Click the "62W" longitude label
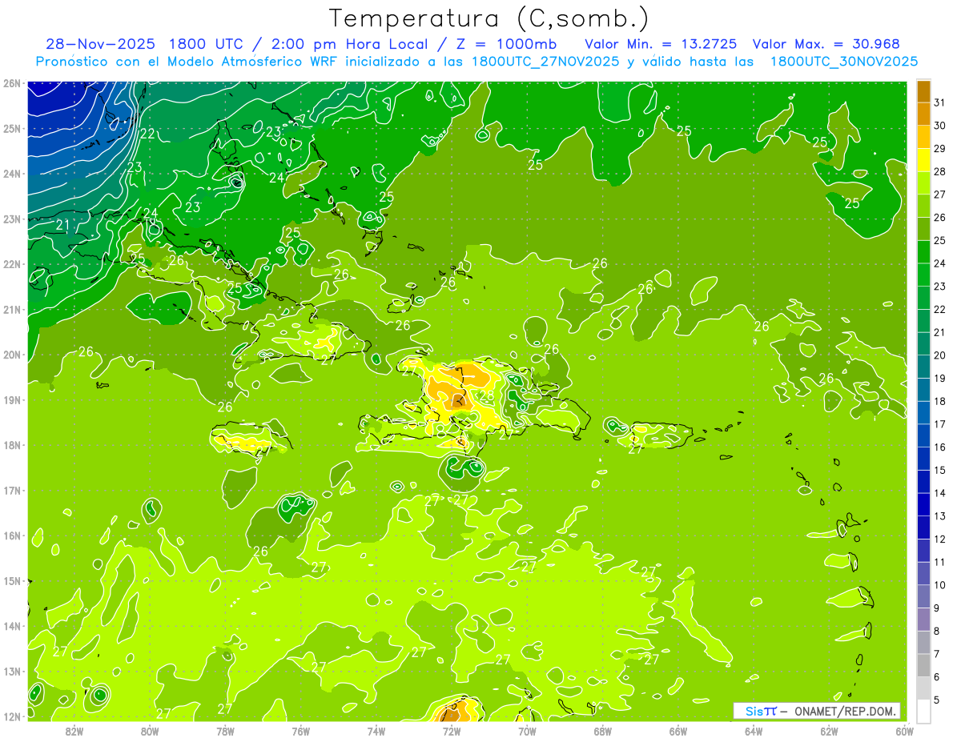This screenshot has width=961, height=742. pos(829,730)
